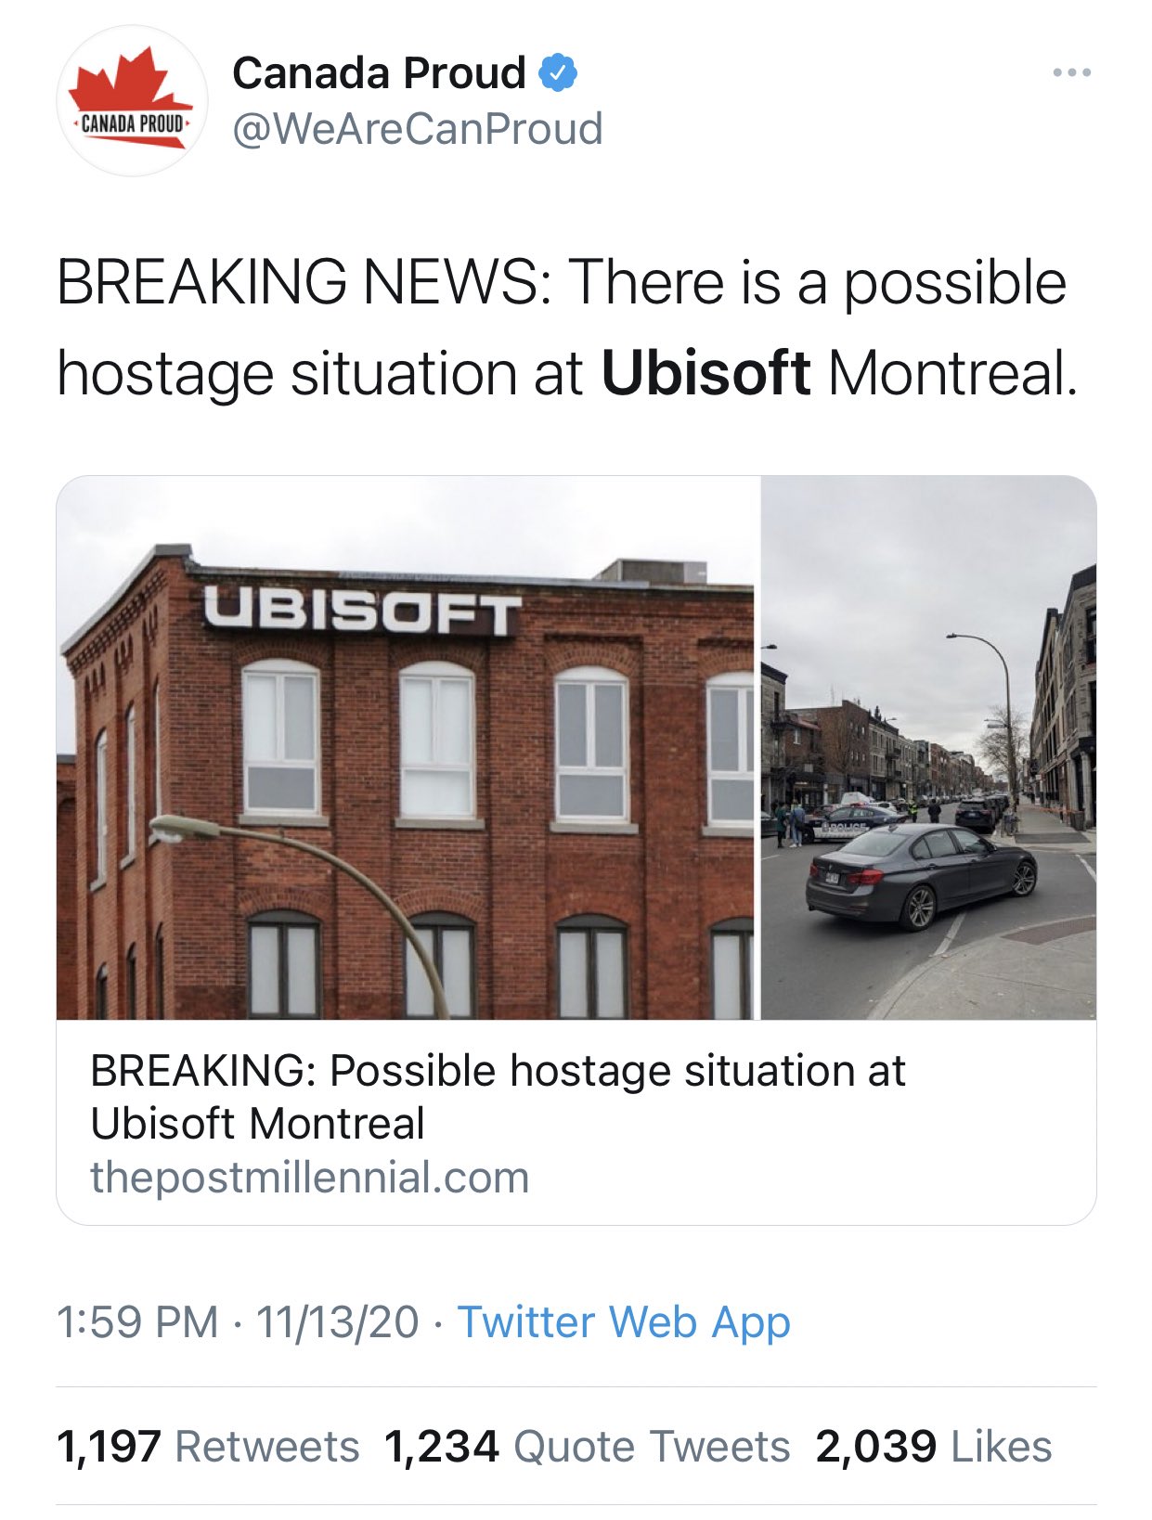Screen dimensions: 1152x1520
Task: Click the white UBISOFT sign on building
Action: 362,611
